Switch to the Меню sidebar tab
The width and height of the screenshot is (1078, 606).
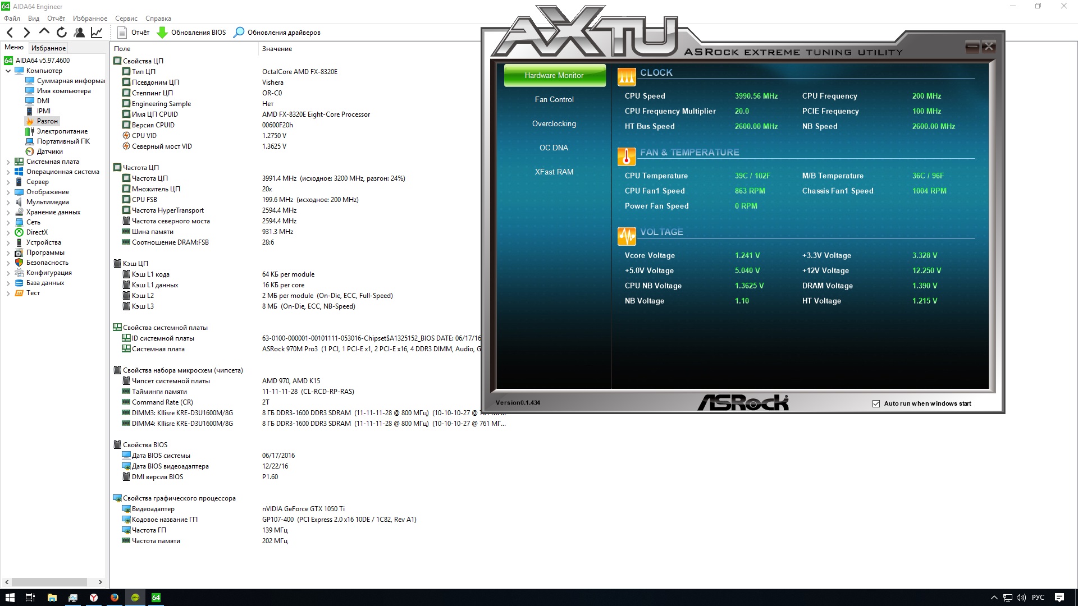click(14, 48)
